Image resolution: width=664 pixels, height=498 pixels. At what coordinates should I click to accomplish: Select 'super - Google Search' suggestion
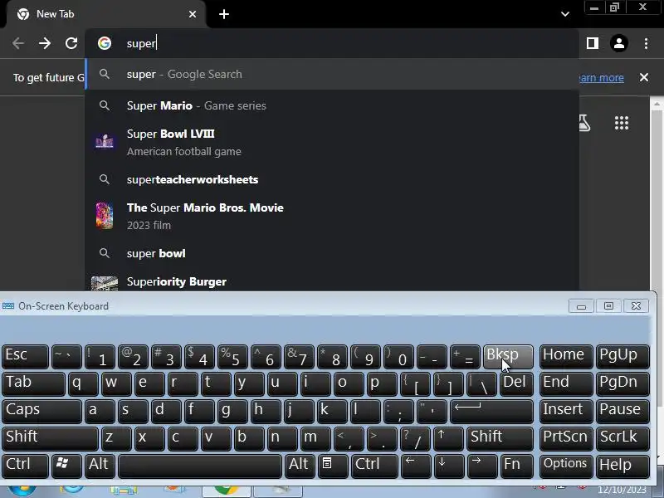coord(332,74)
